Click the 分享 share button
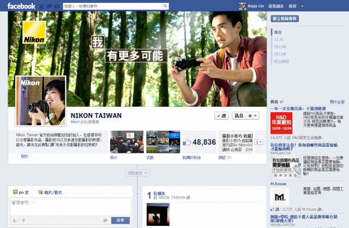The width and height of the screenshot is (349, 228). (121, 220)
